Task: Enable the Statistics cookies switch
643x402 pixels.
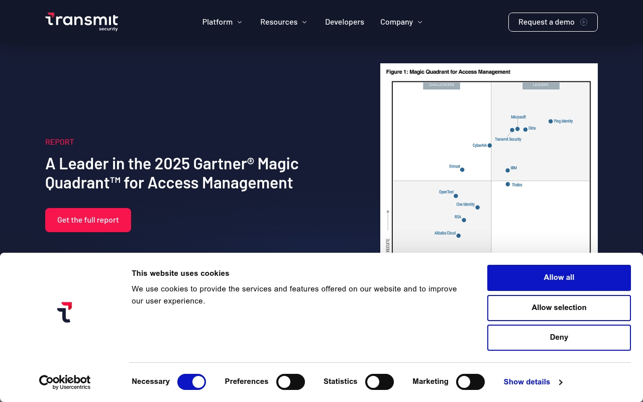Action: (379, 382)
